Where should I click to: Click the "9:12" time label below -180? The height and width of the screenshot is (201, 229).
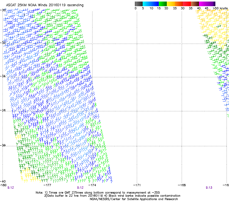pyautogui.click(x=11, y=188)
